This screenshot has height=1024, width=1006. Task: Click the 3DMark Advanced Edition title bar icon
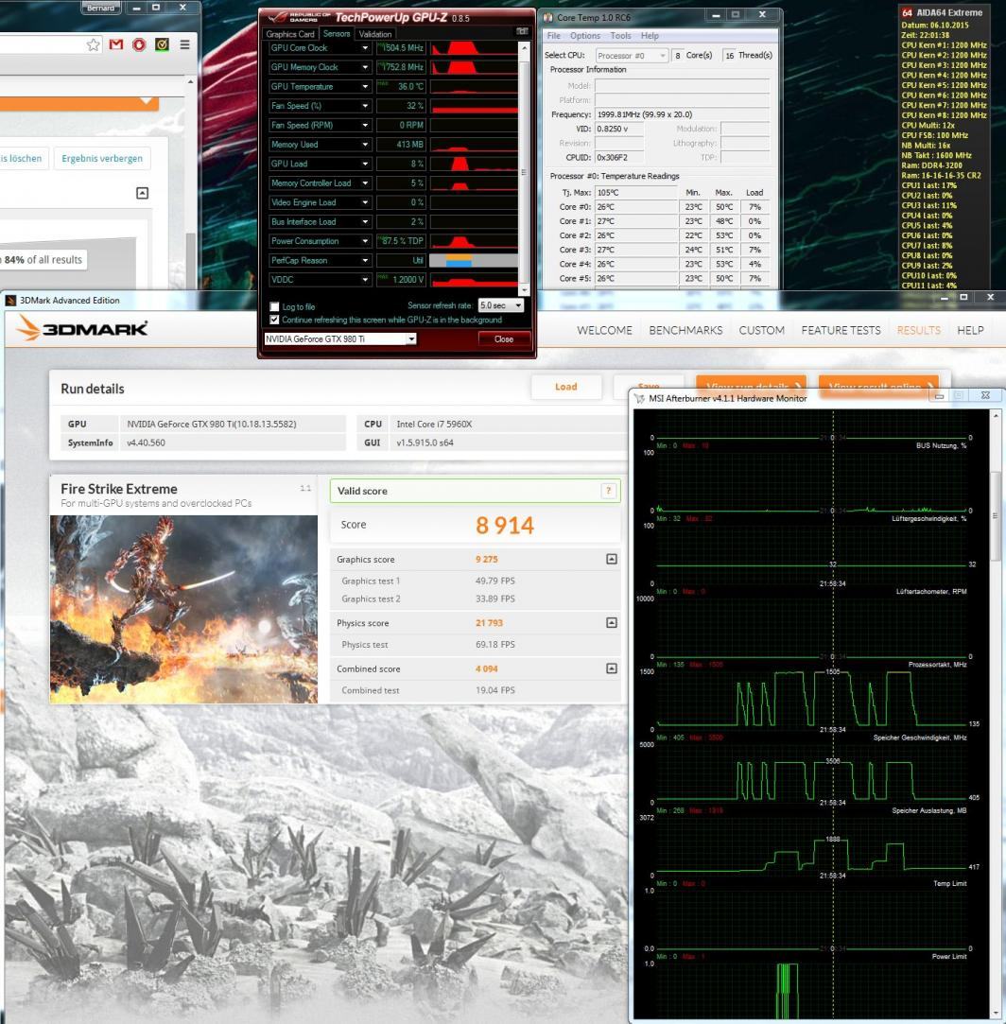click(x=10, y=301)
